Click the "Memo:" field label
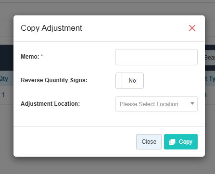Image resolution: width=215 pixels, height=174 pixels. point(30,57)
